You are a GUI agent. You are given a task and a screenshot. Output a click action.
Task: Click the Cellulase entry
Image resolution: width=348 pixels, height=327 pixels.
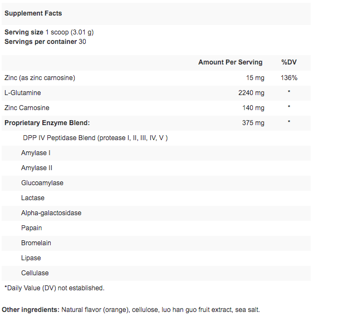pyautogui.click(x=35, y=273)
